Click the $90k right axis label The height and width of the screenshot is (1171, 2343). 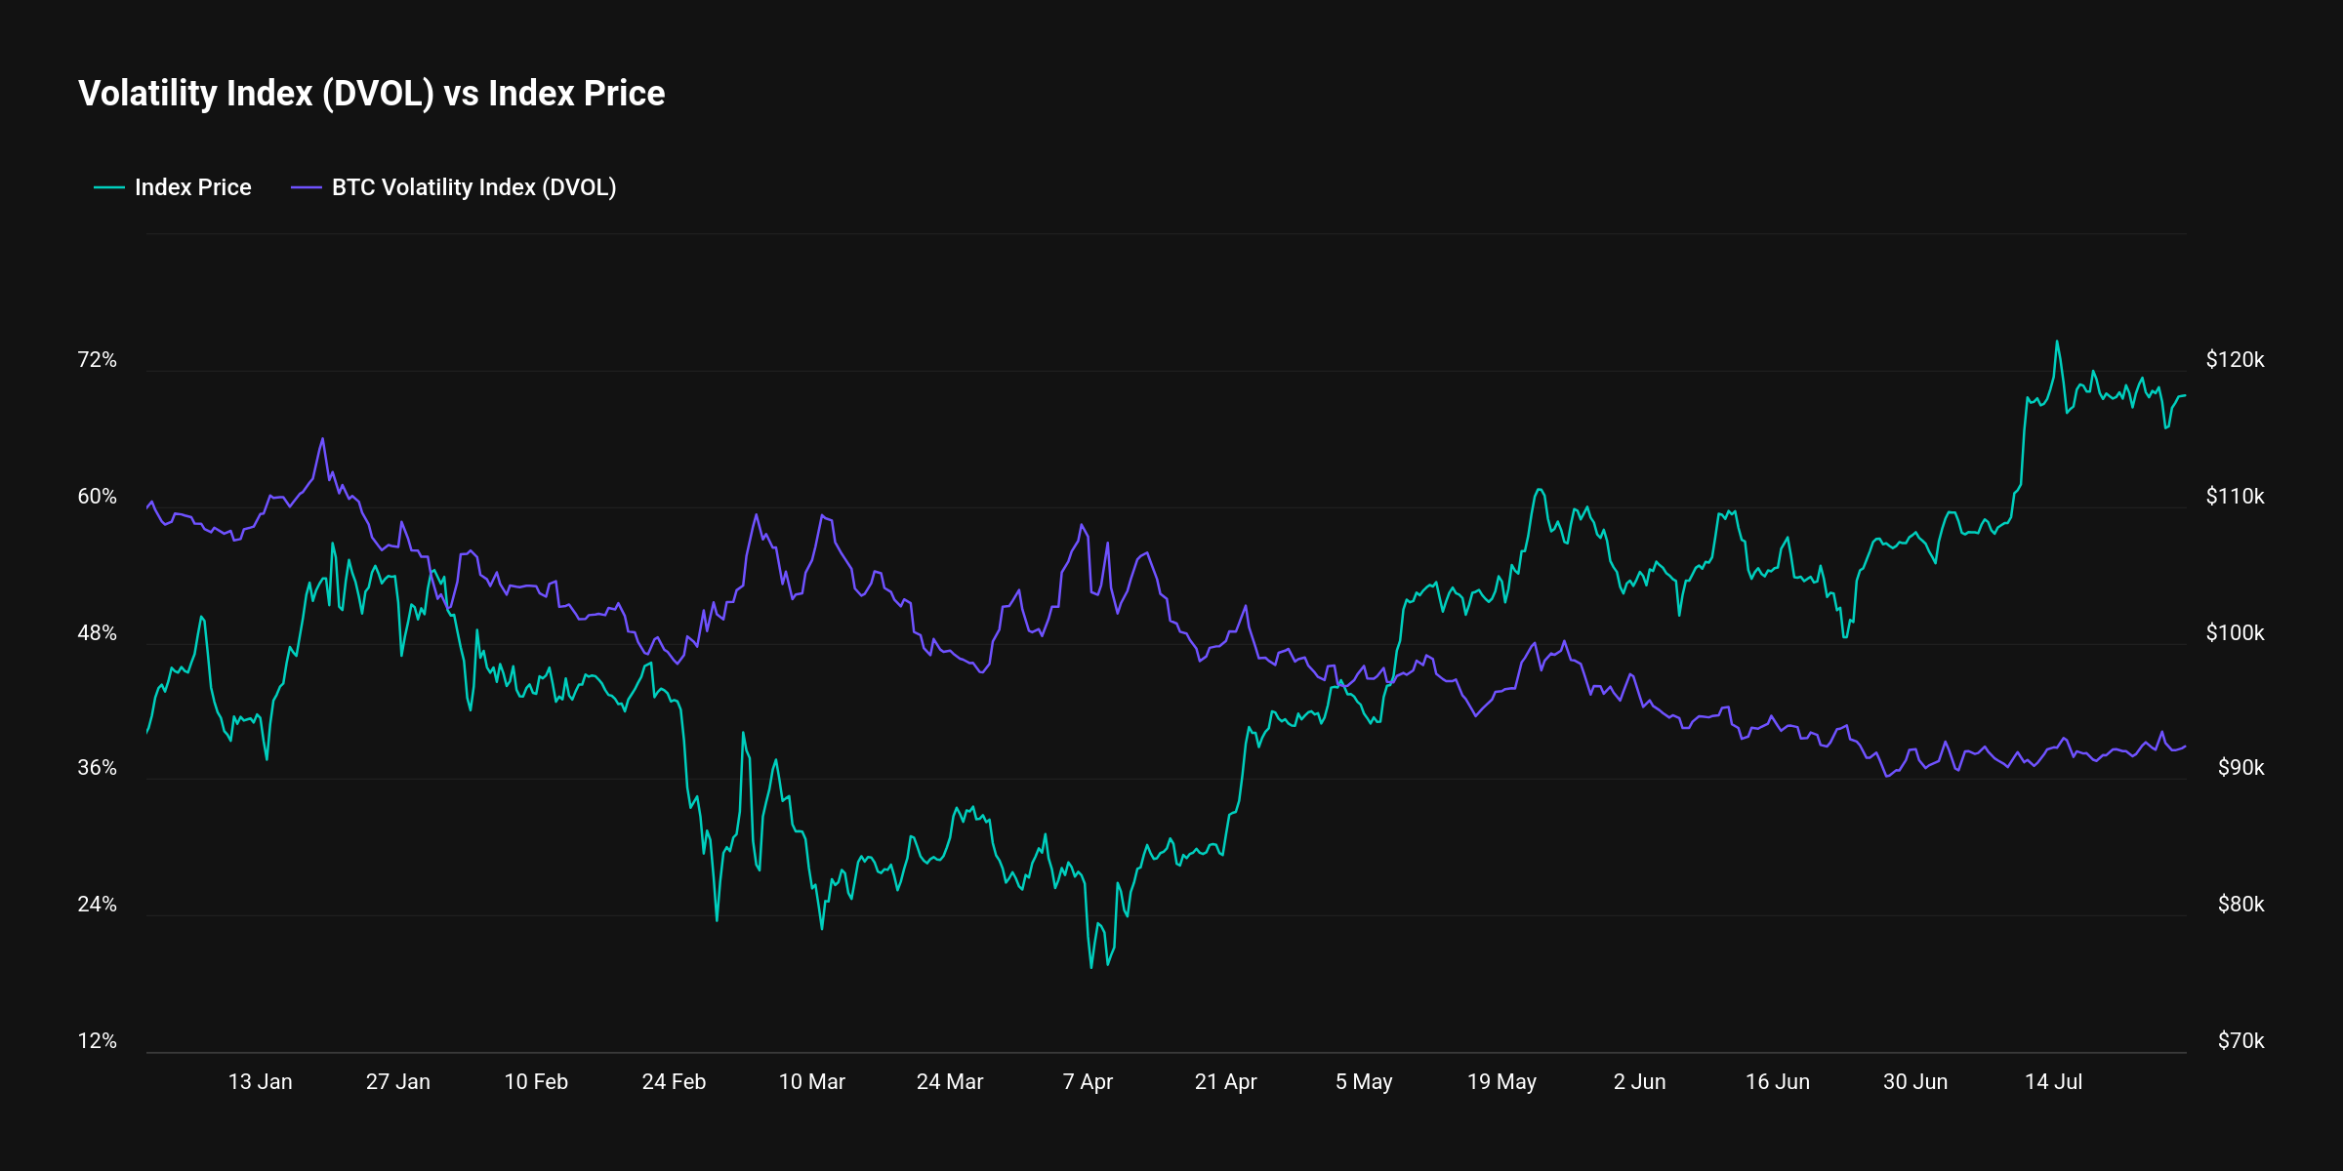point(2241,768)
